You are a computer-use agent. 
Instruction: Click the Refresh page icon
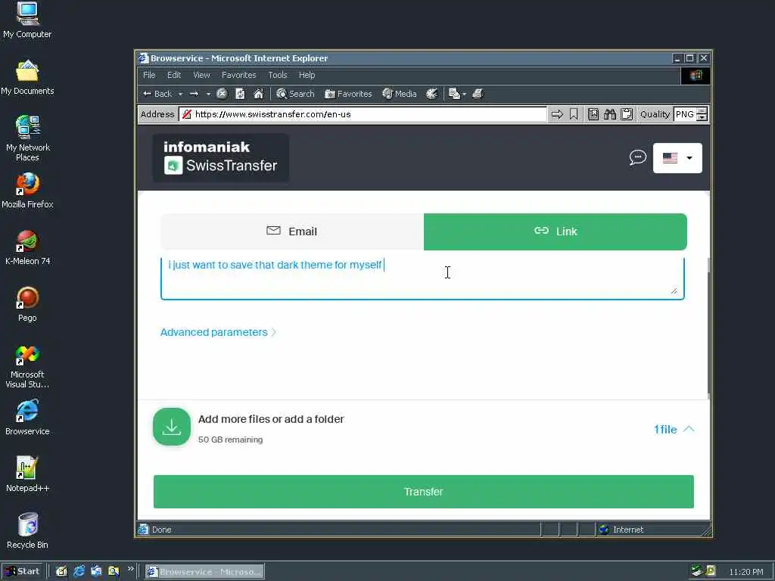pos(240,94)
